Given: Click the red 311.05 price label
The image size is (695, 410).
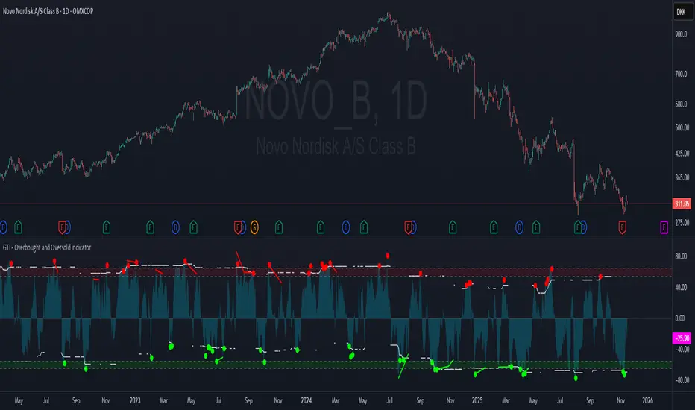Looking at the screenshot, I should [682, 204].
